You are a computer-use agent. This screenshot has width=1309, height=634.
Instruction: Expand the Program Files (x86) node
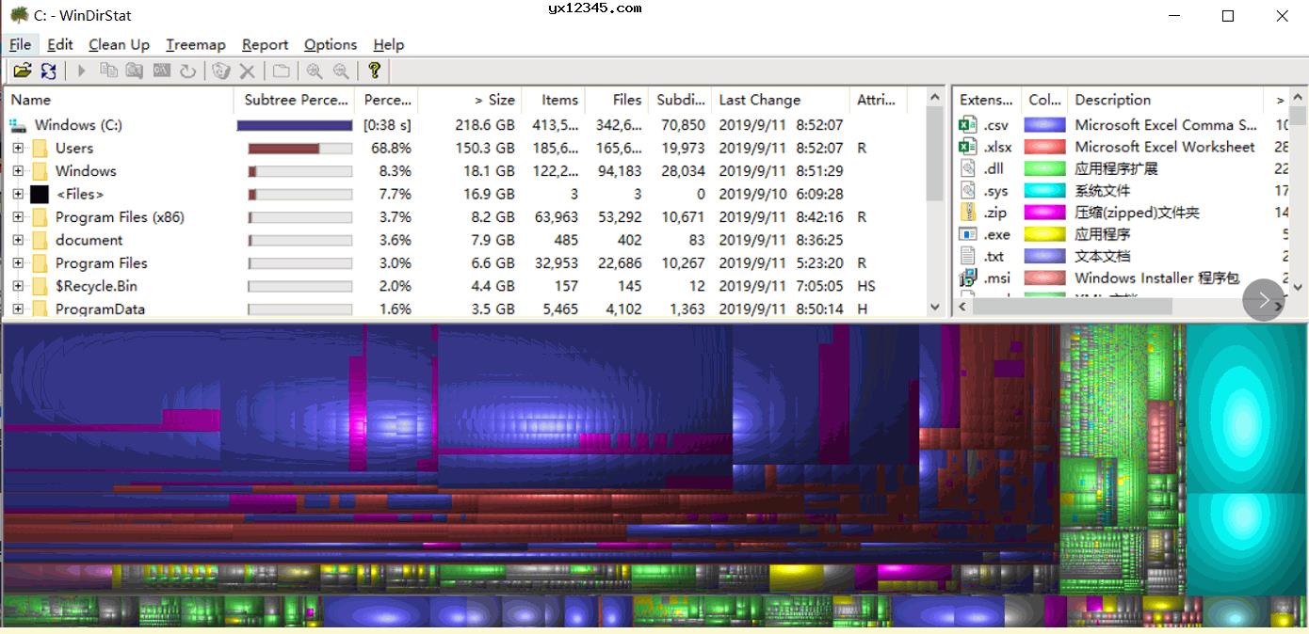[x=18, y=217]
